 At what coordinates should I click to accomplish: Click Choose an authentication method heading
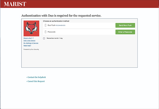56,21
